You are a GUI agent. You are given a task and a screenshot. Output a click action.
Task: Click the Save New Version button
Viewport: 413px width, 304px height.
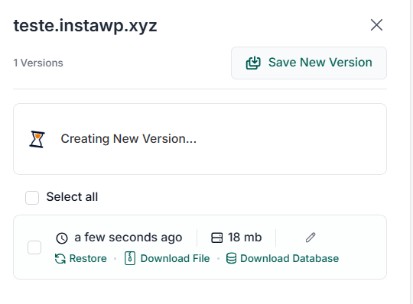309,63
